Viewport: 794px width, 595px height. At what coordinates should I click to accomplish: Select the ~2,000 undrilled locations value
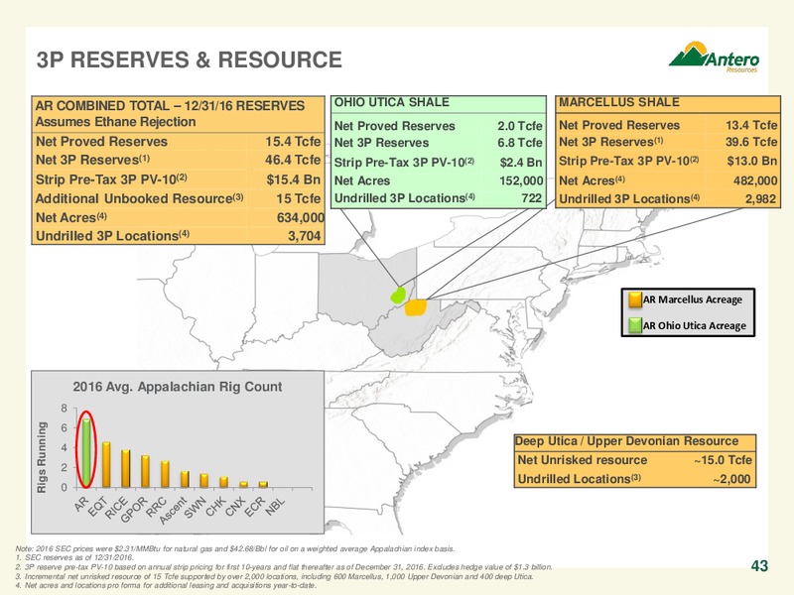(731, 479)
